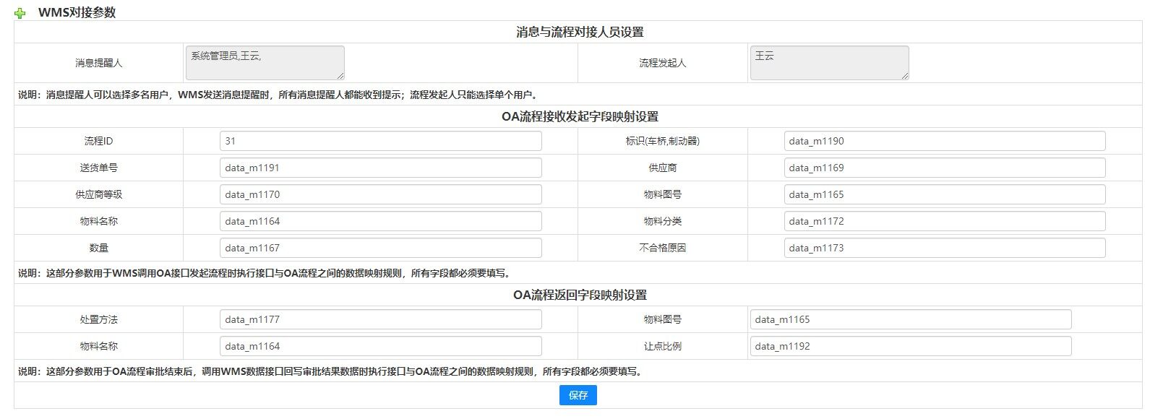Click the green plus icon beside WMS对接参数
The image size is (1150, 419).
click(20, 13)
